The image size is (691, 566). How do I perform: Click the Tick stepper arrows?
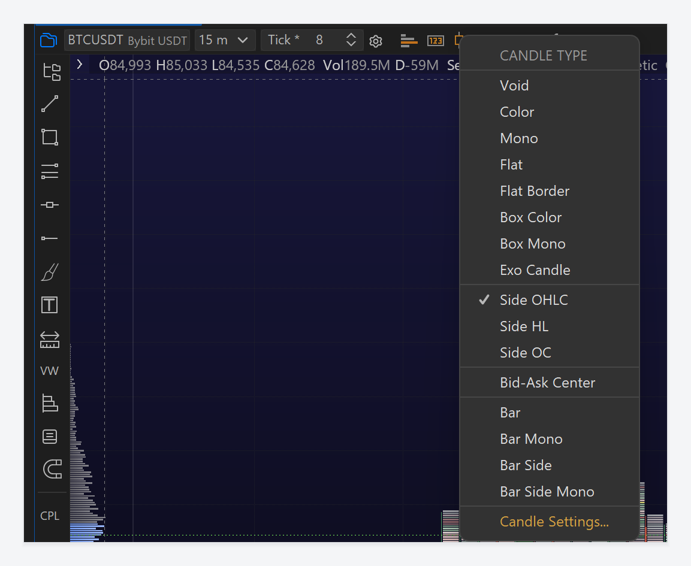(351, 40)
